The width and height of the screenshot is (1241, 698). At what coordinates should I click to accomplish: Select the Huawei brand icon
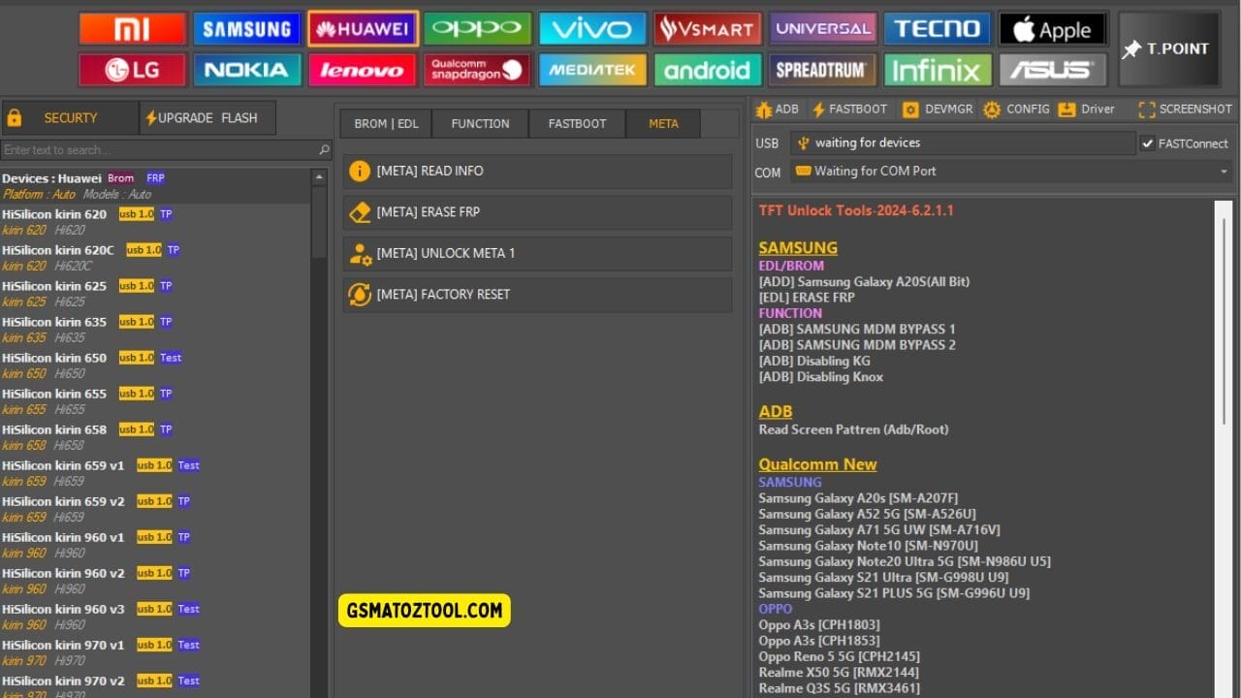click(x=363, y=28)
